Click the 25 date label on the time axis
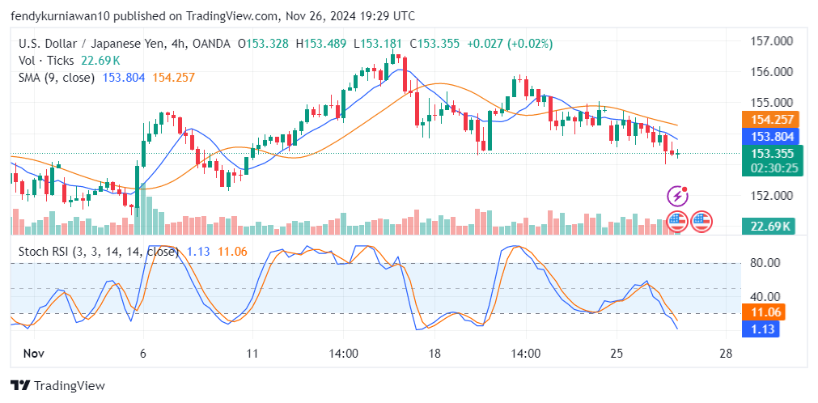The image size is (818, 403). (x=617, y=354)
